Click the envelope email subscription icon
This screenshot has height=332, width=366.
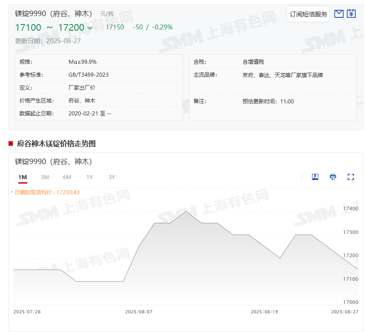(339, 14)
